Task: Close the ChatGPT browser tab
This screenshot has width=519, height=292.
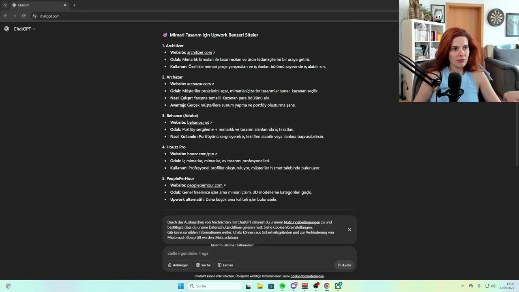Action: (64, 5)
